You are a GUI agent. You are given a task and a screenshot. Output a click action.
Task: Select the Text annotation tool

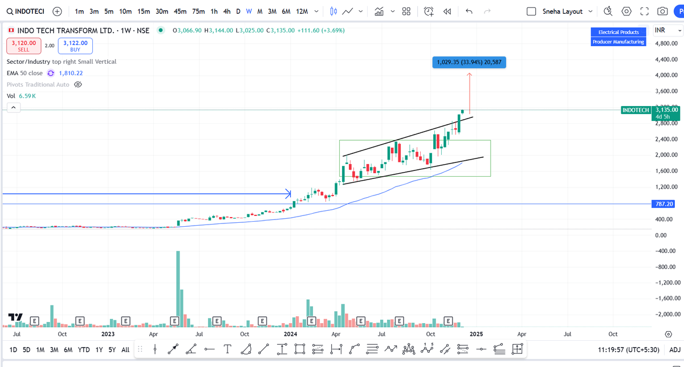[227, 348]
